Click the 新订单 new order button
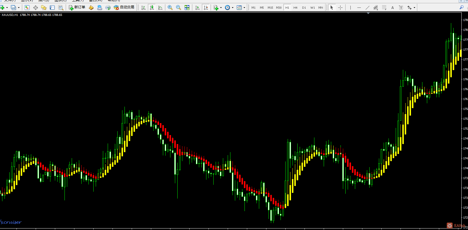The width and height of the screenshot is (468, 230). click(x=77, y=7)
